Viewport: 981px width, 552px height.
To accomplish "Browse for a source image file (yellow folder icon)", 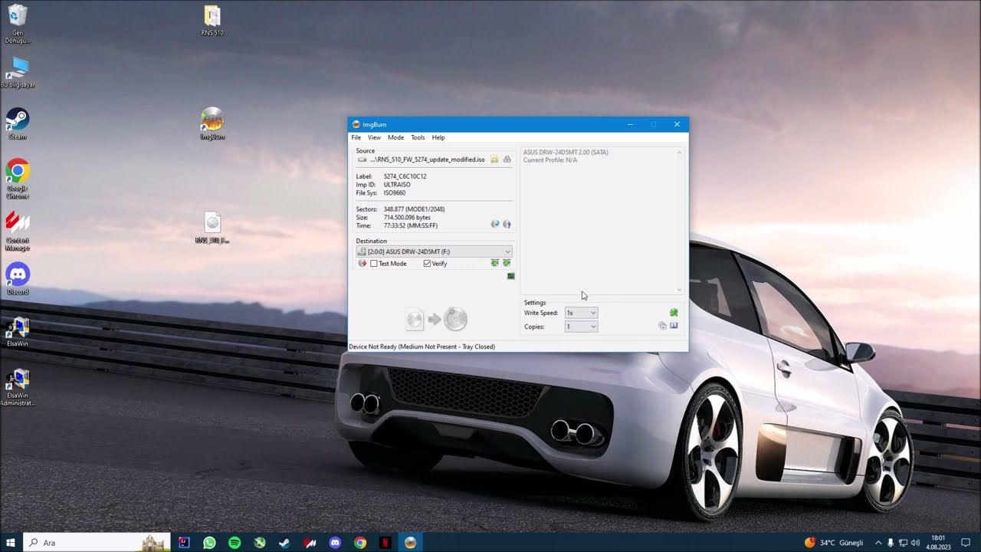I will [x=494, y=159].
